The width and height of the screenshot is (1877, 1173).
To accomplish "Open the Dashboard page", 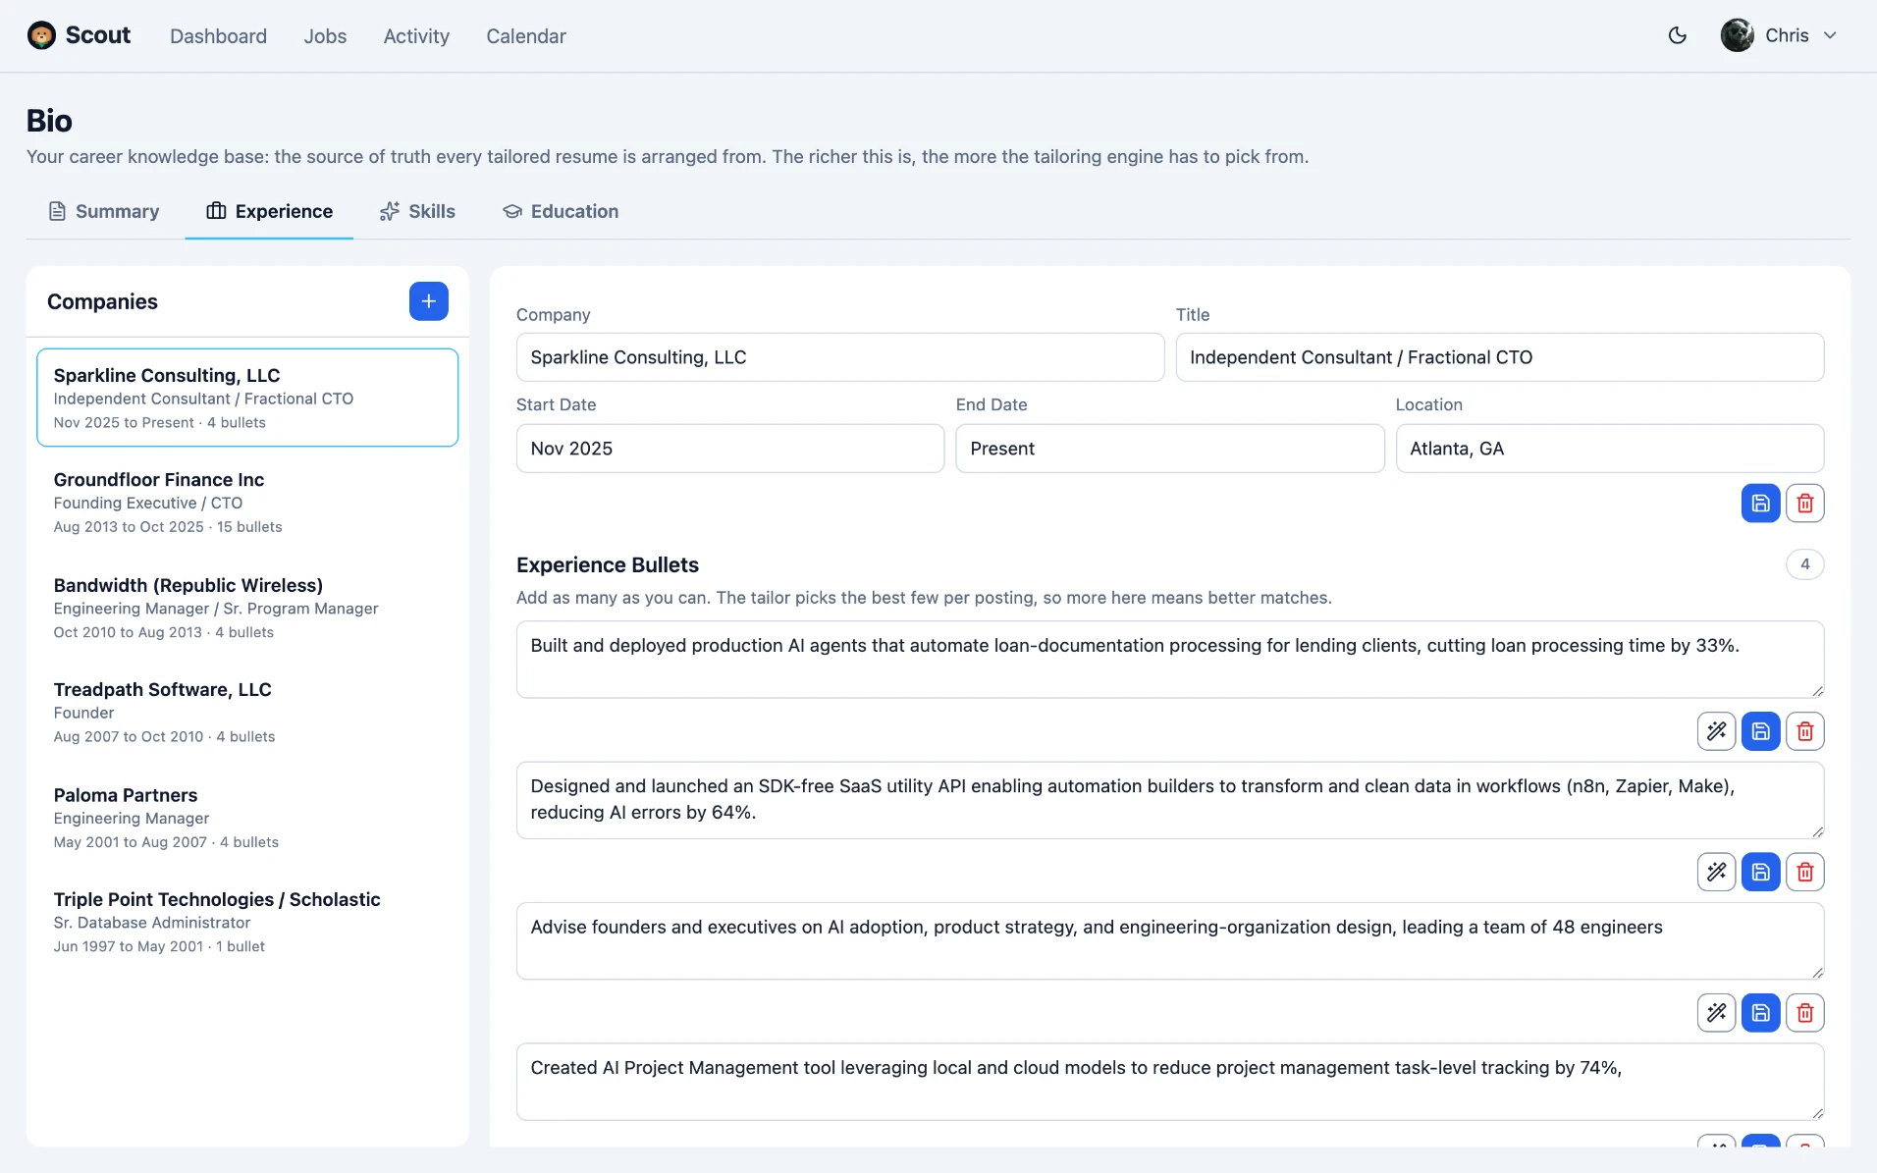I will pos(218,36).
